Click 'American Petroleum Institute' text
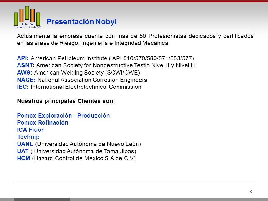268x201 pixels. pyautogui.click(x=69, y=58)
